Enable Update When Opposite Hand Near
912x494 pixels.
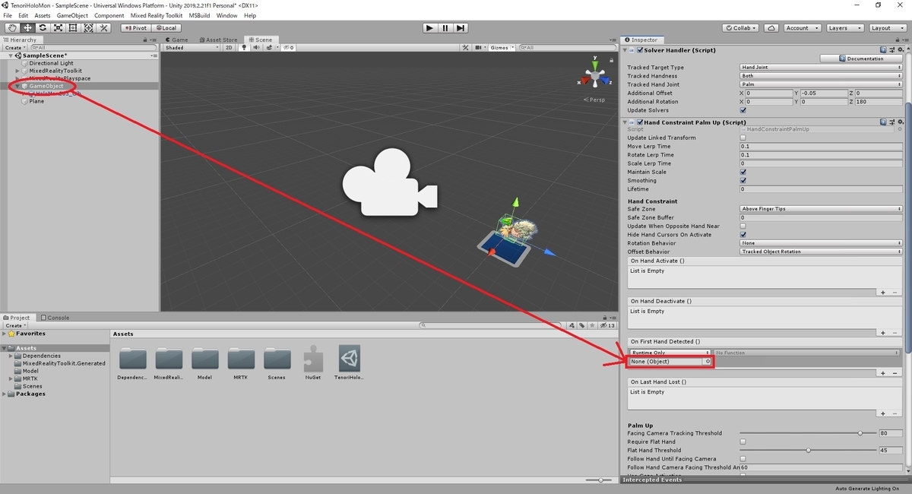[743, 226]
